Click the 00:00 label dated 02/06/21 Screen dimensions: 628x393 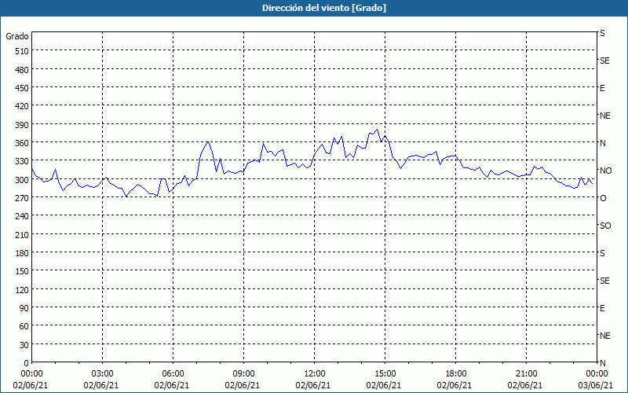click(x=31, y=374)
